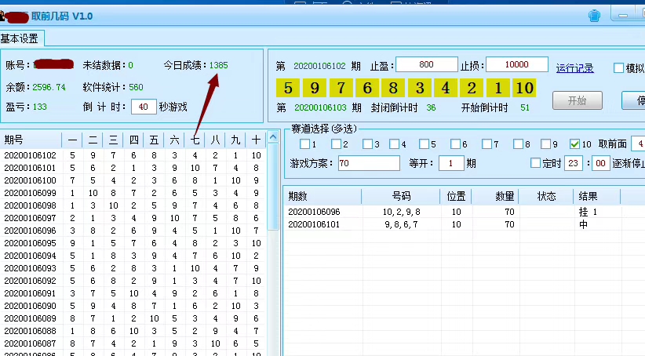
Task: Open the 运行记录 link
Action: coord(574,68)
